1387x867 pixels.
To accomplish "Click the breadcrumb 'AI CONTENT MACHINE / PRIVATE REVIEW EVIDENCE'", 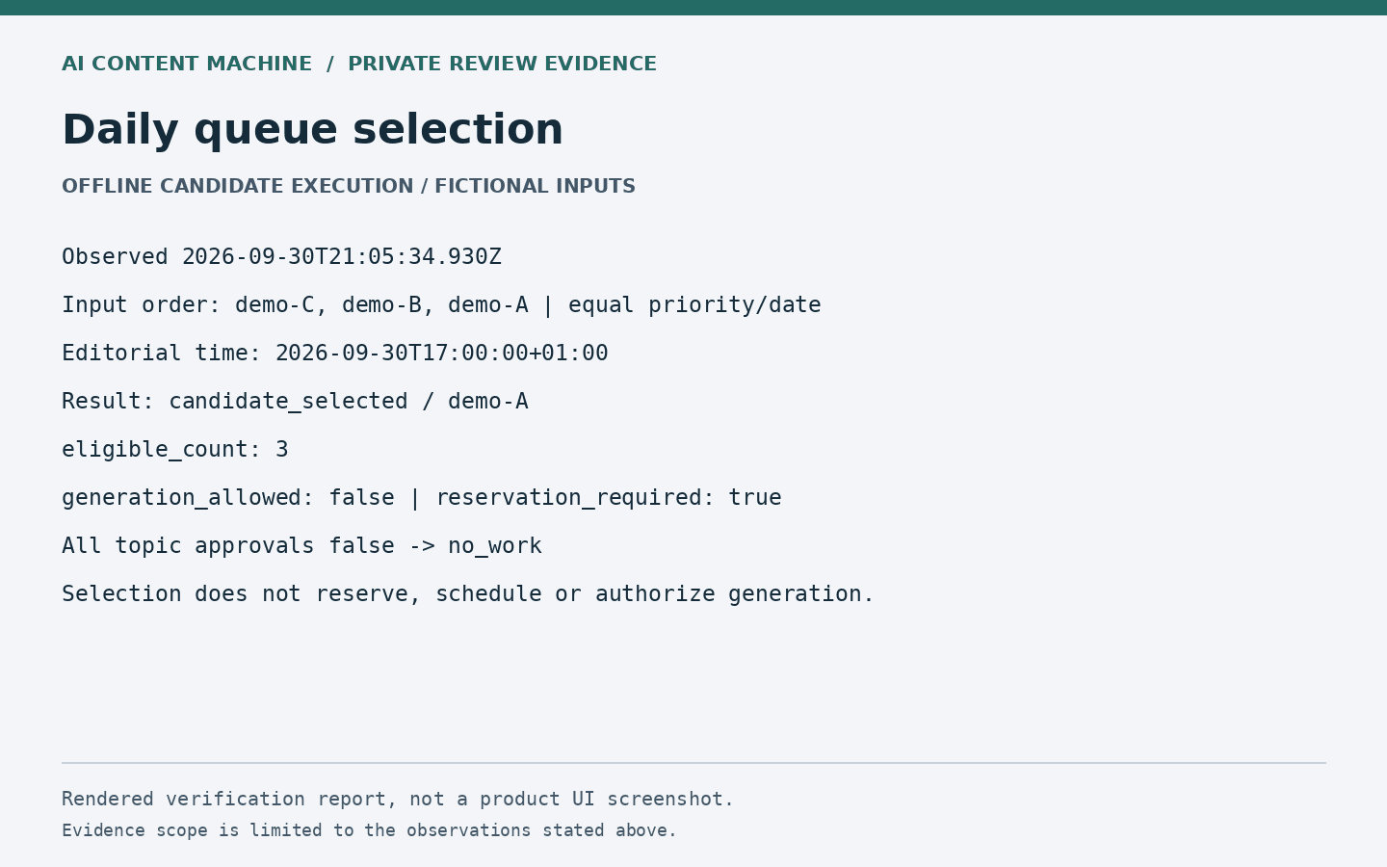I will click(359, 65).
